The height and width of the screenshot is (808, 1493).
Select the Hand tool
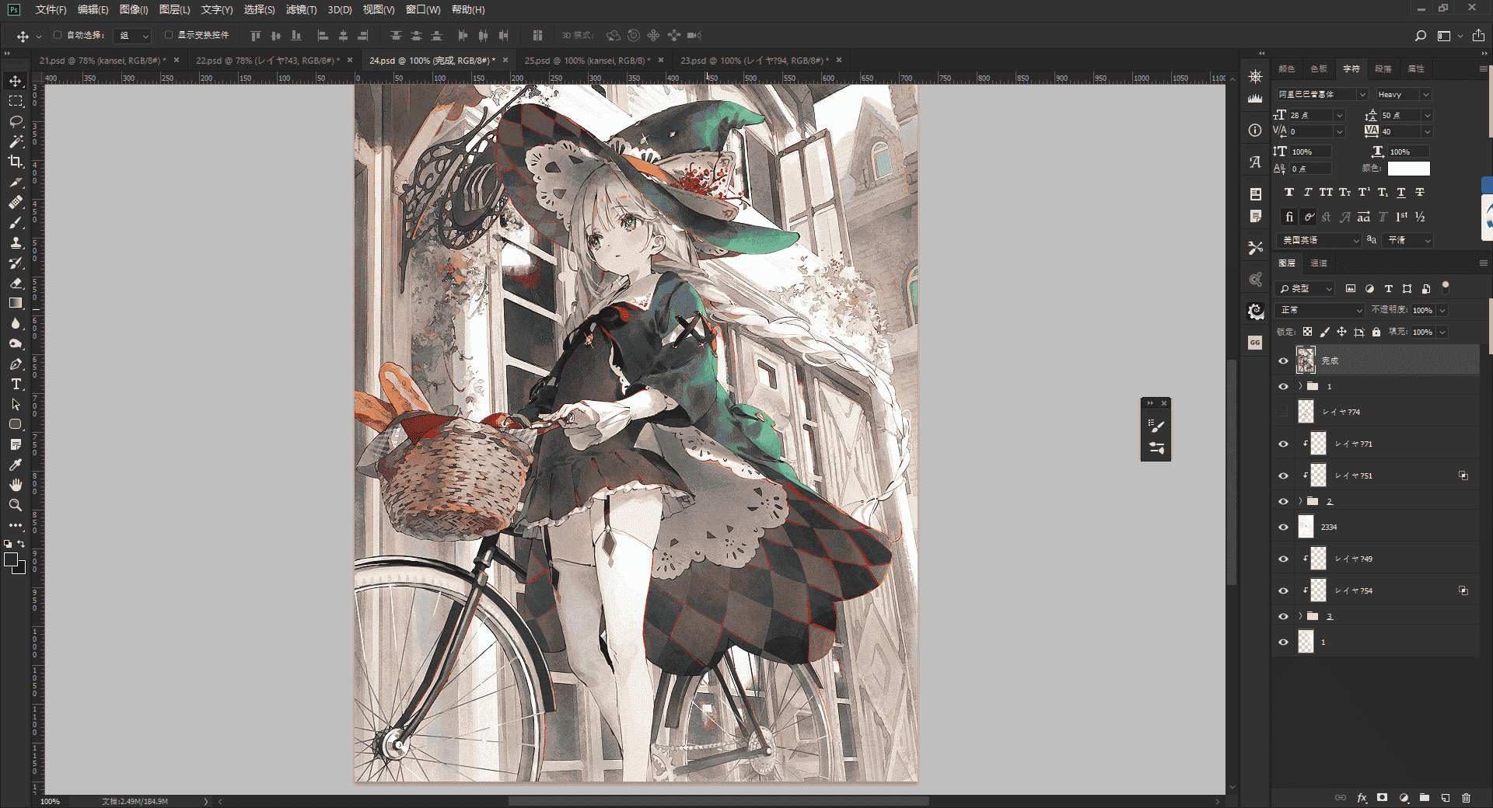[16, 485]
